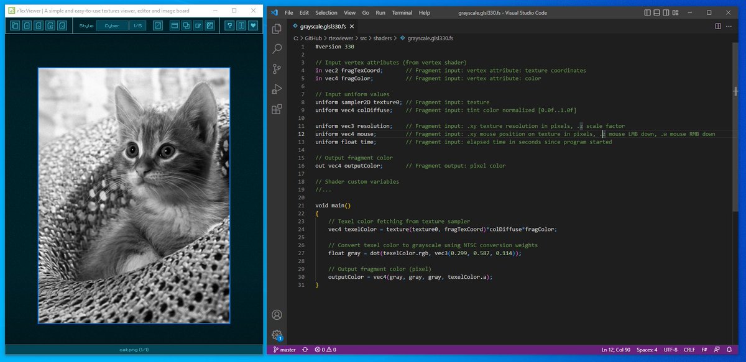The width and height of the screenshot is (746, 362).
Task: Click the UTF-8 encoding indicator in status bar
Action: pos(671,350)
